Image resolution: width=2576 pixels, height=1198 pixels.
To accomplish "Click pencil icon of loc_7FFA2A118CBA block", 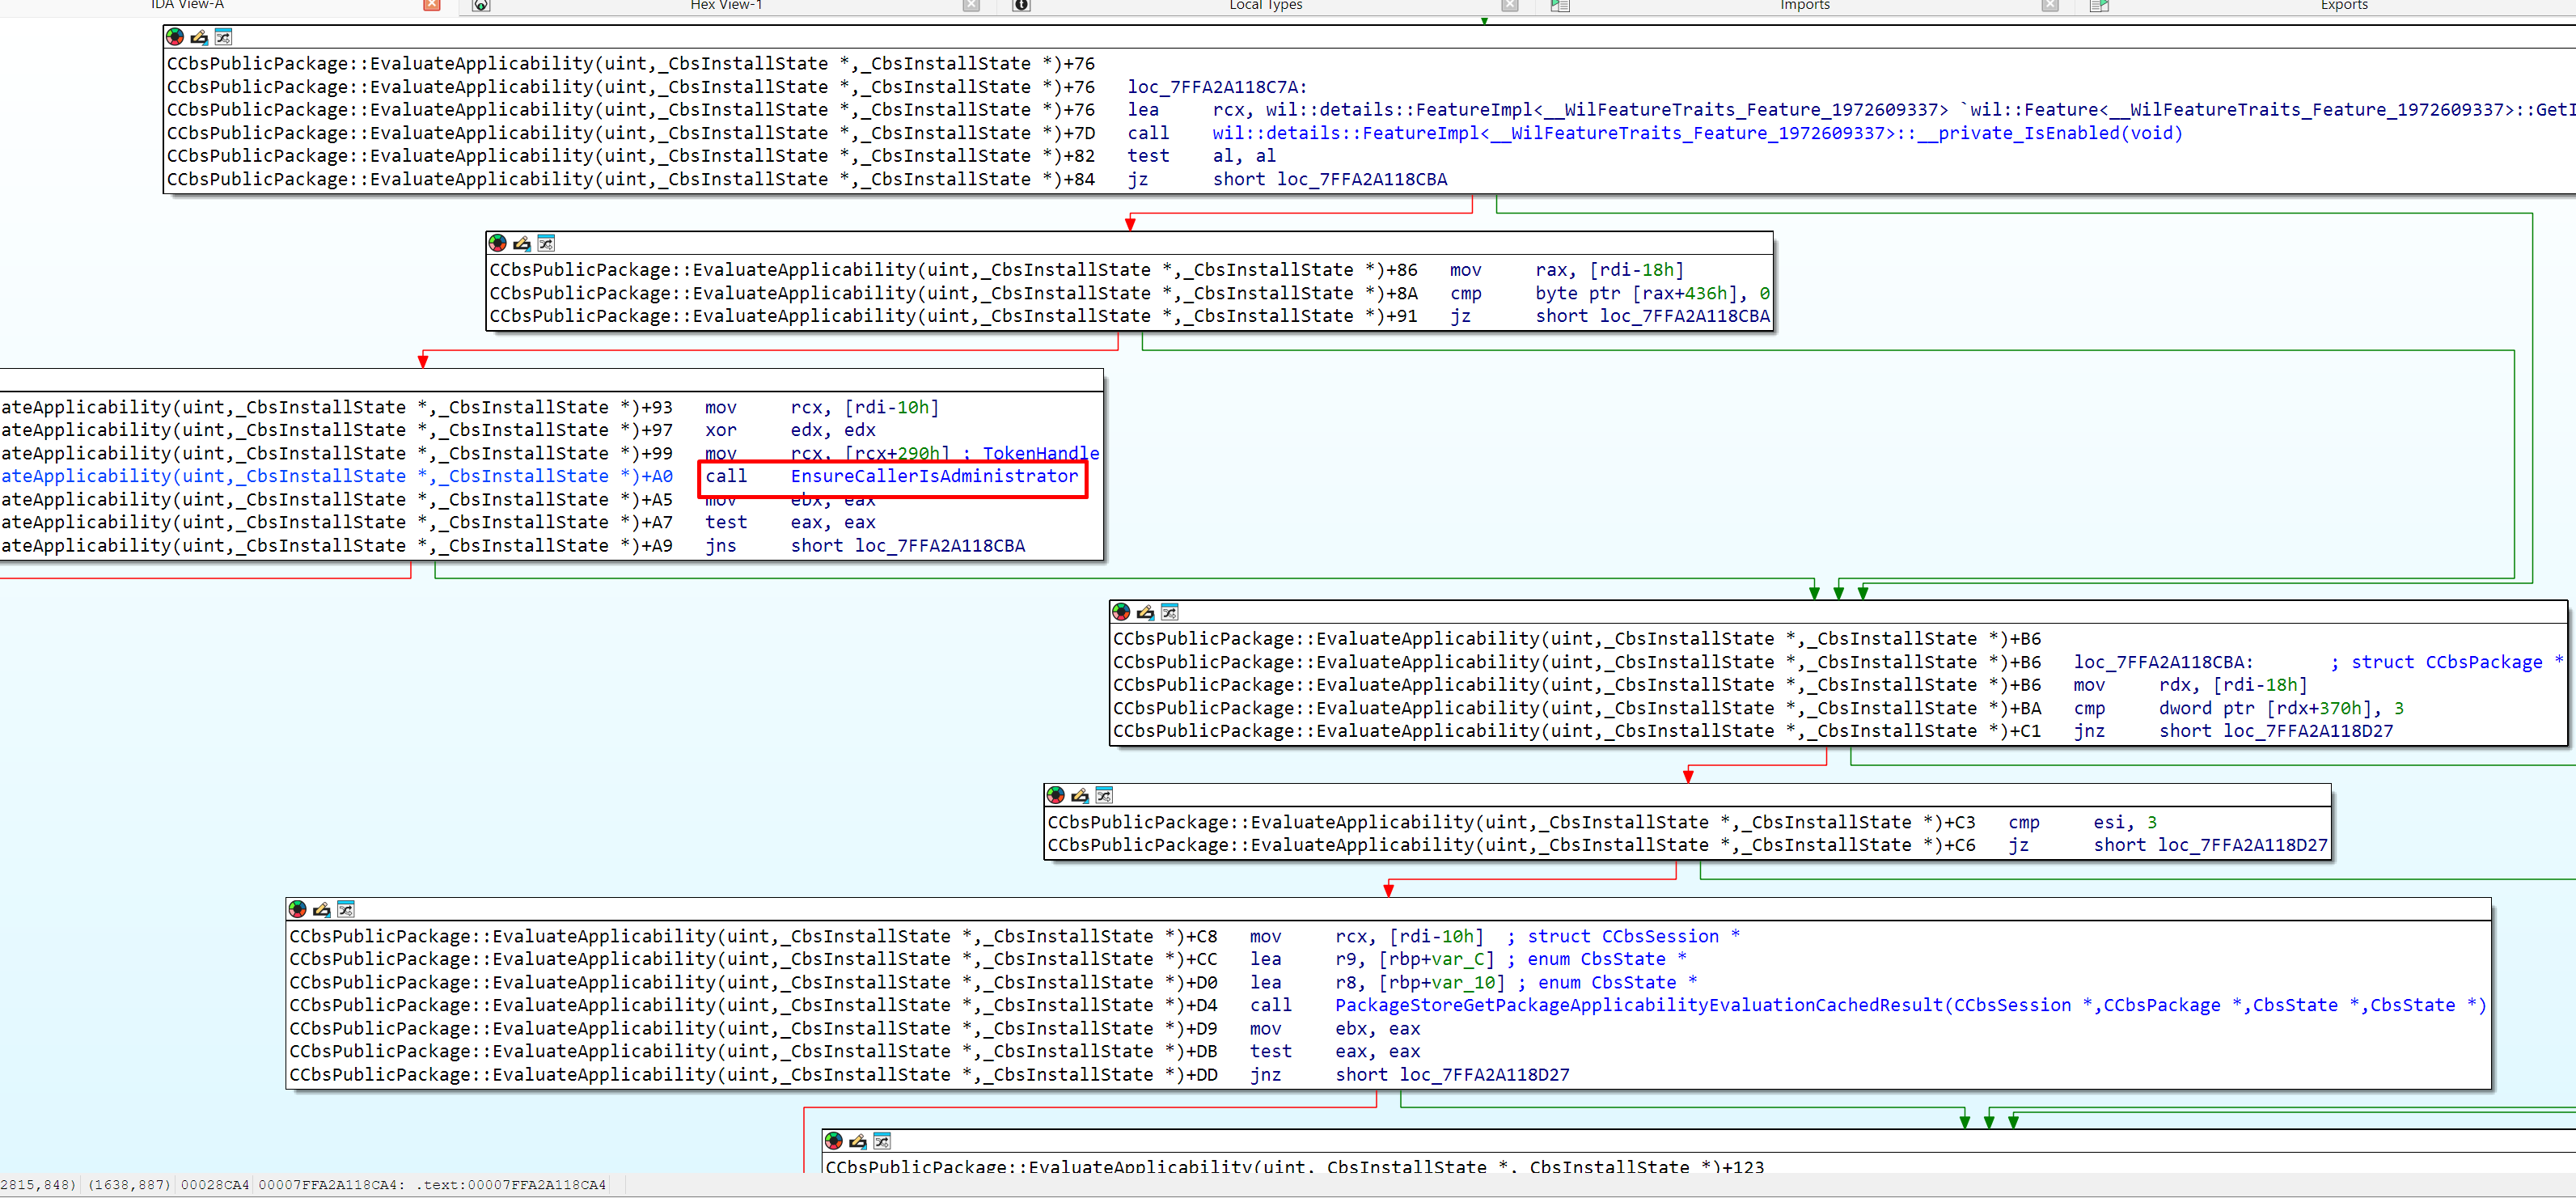I will pyautogui.click(x=1146, y=612).
